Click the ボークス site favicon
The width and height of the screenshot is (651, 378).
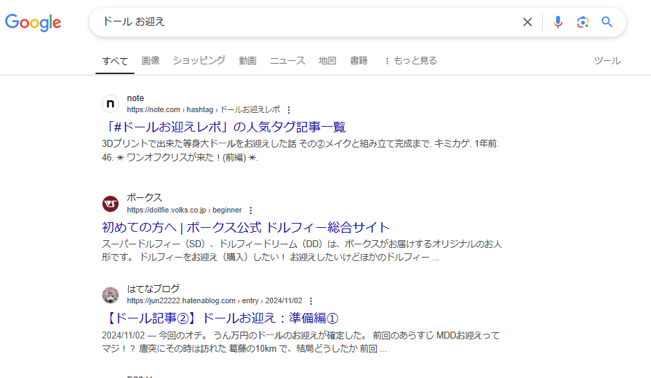[110, 204]
